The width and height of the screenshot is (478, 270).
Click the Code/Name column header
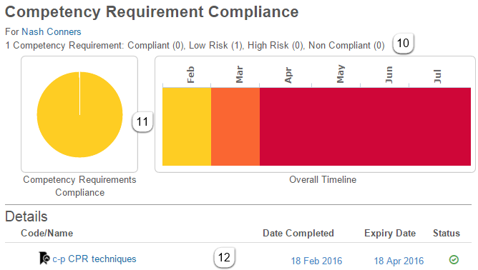tap(47, 233)
